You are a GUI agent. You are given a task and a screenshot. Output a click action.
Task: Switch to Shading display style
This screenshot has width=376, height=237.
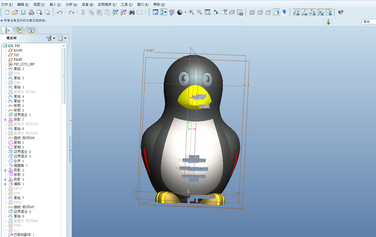(276, 12)
